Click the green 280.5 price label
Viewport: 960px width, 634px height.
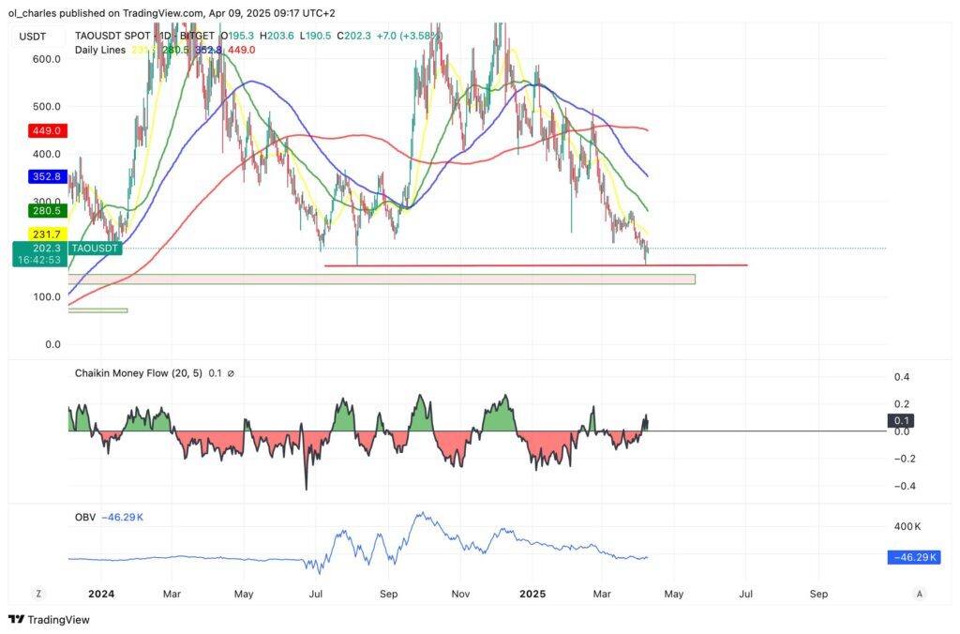[x=44, y=212]
